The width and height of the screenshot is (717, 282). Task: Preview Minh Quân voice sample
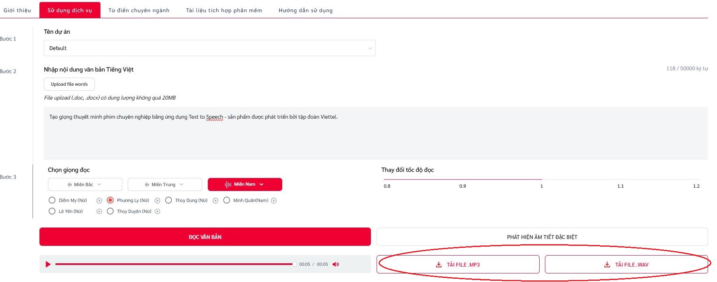[274, 201]
